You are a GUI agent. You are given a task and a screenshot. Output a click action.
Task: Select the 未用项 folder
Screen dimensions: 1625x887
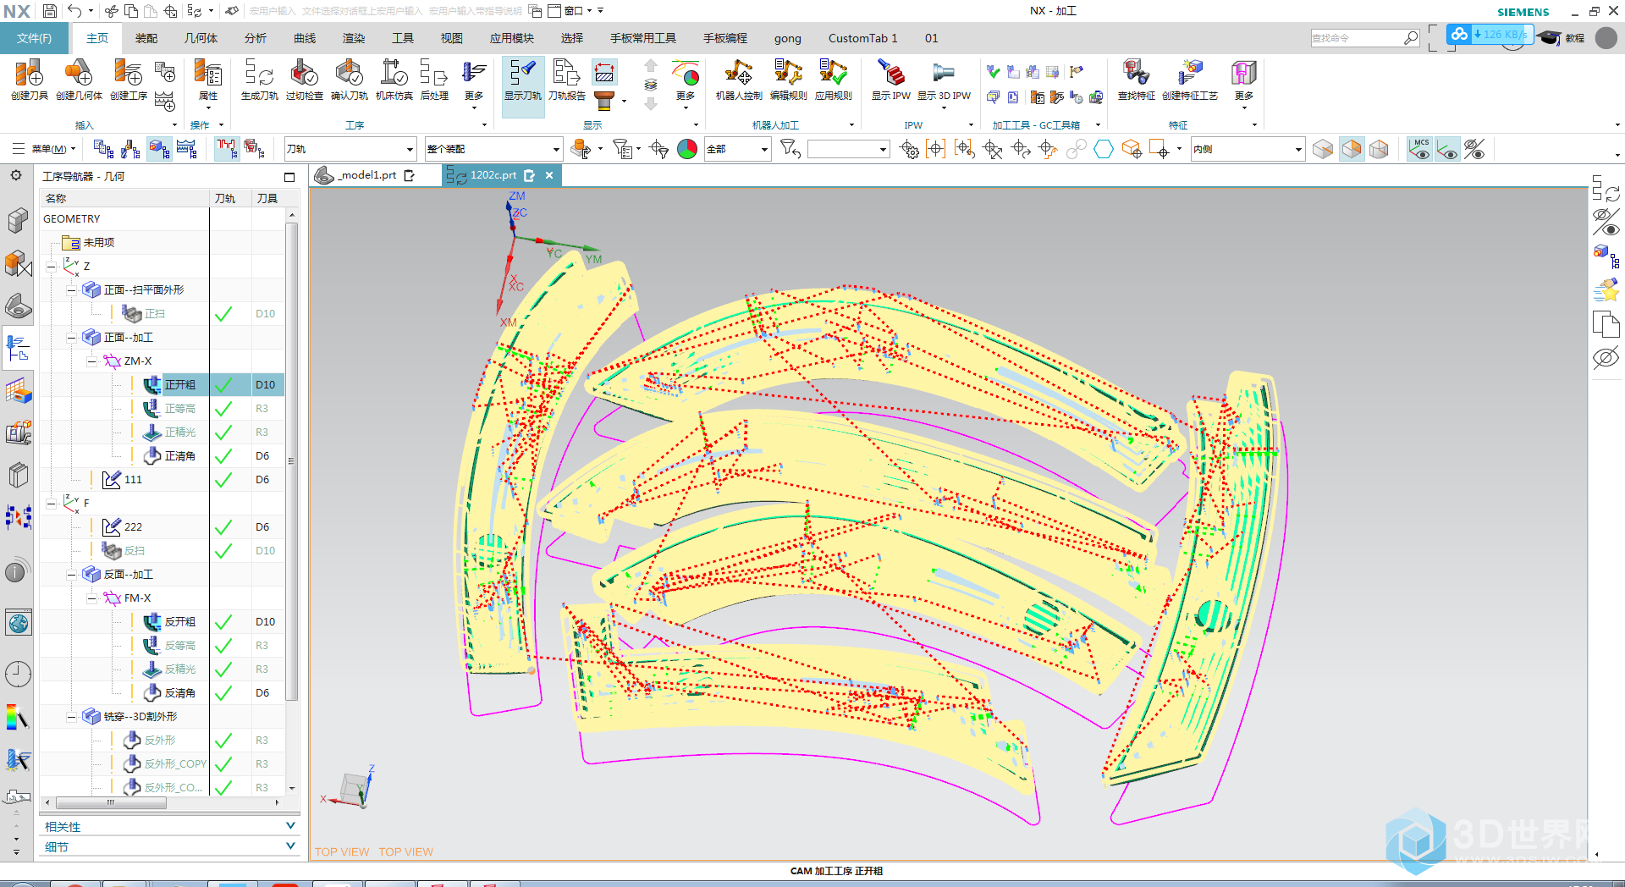tap(99, 243)
